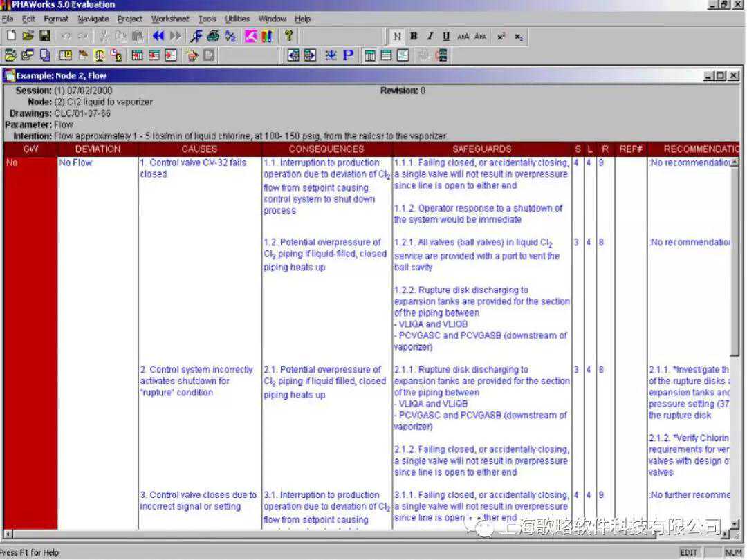Image resolution: width=747 pixels, height=560 pixels.
Task: Toggle Underline text formatting
Action: pyautogui.click(x=445, y=37)
